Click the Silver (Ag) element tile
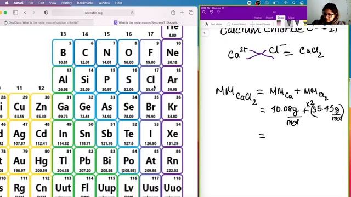The image size is (351, 197). click(19, 134)
